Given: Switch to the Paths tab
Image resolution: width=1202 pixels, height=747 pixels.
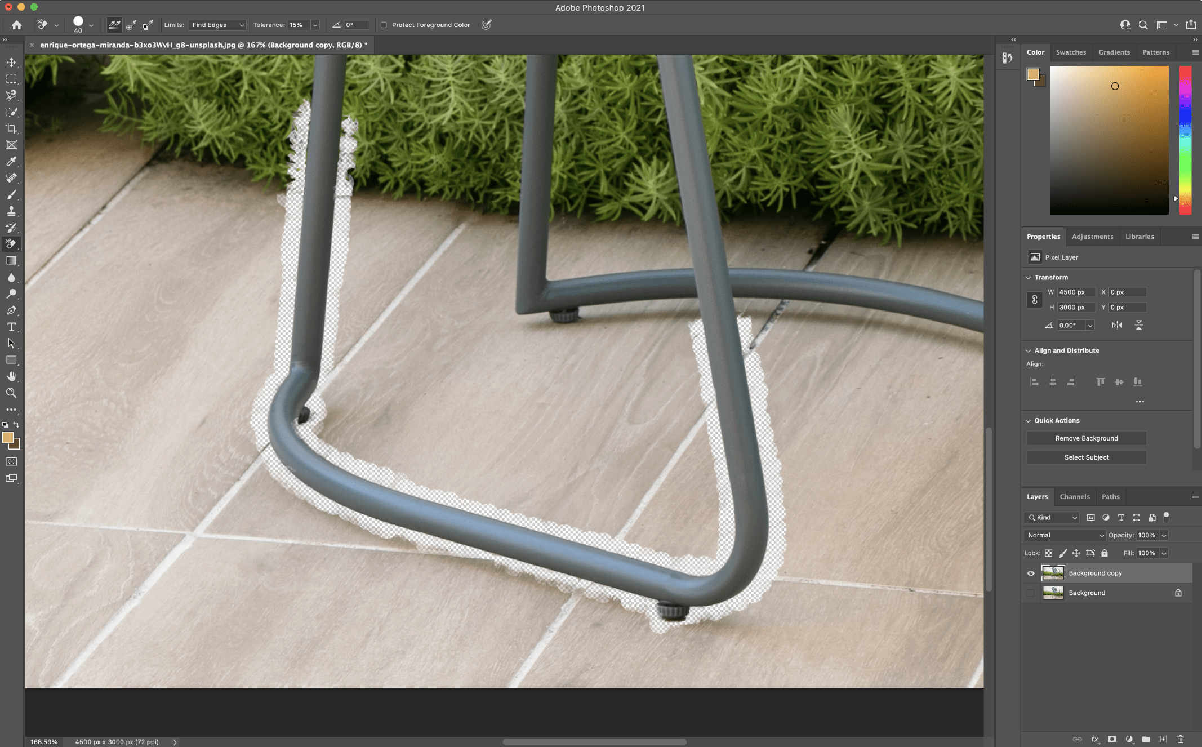Looking at the screenshot, I should point(1111,496).
